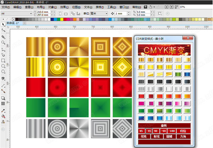
Task: Open the 工具 menu
Action: [112, 7]
